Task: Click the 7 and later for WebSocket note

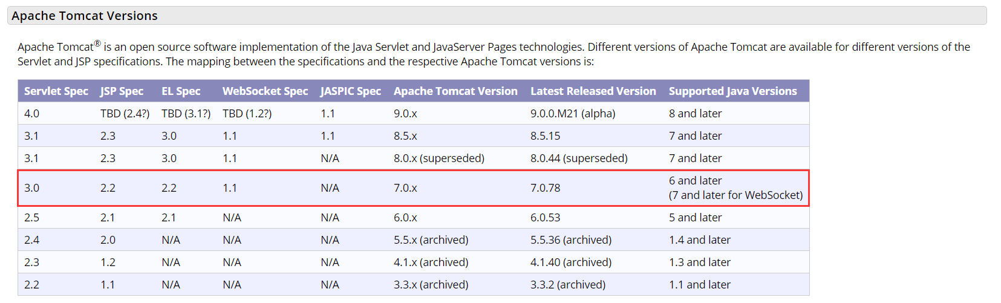Action: (x=735, y=195)
